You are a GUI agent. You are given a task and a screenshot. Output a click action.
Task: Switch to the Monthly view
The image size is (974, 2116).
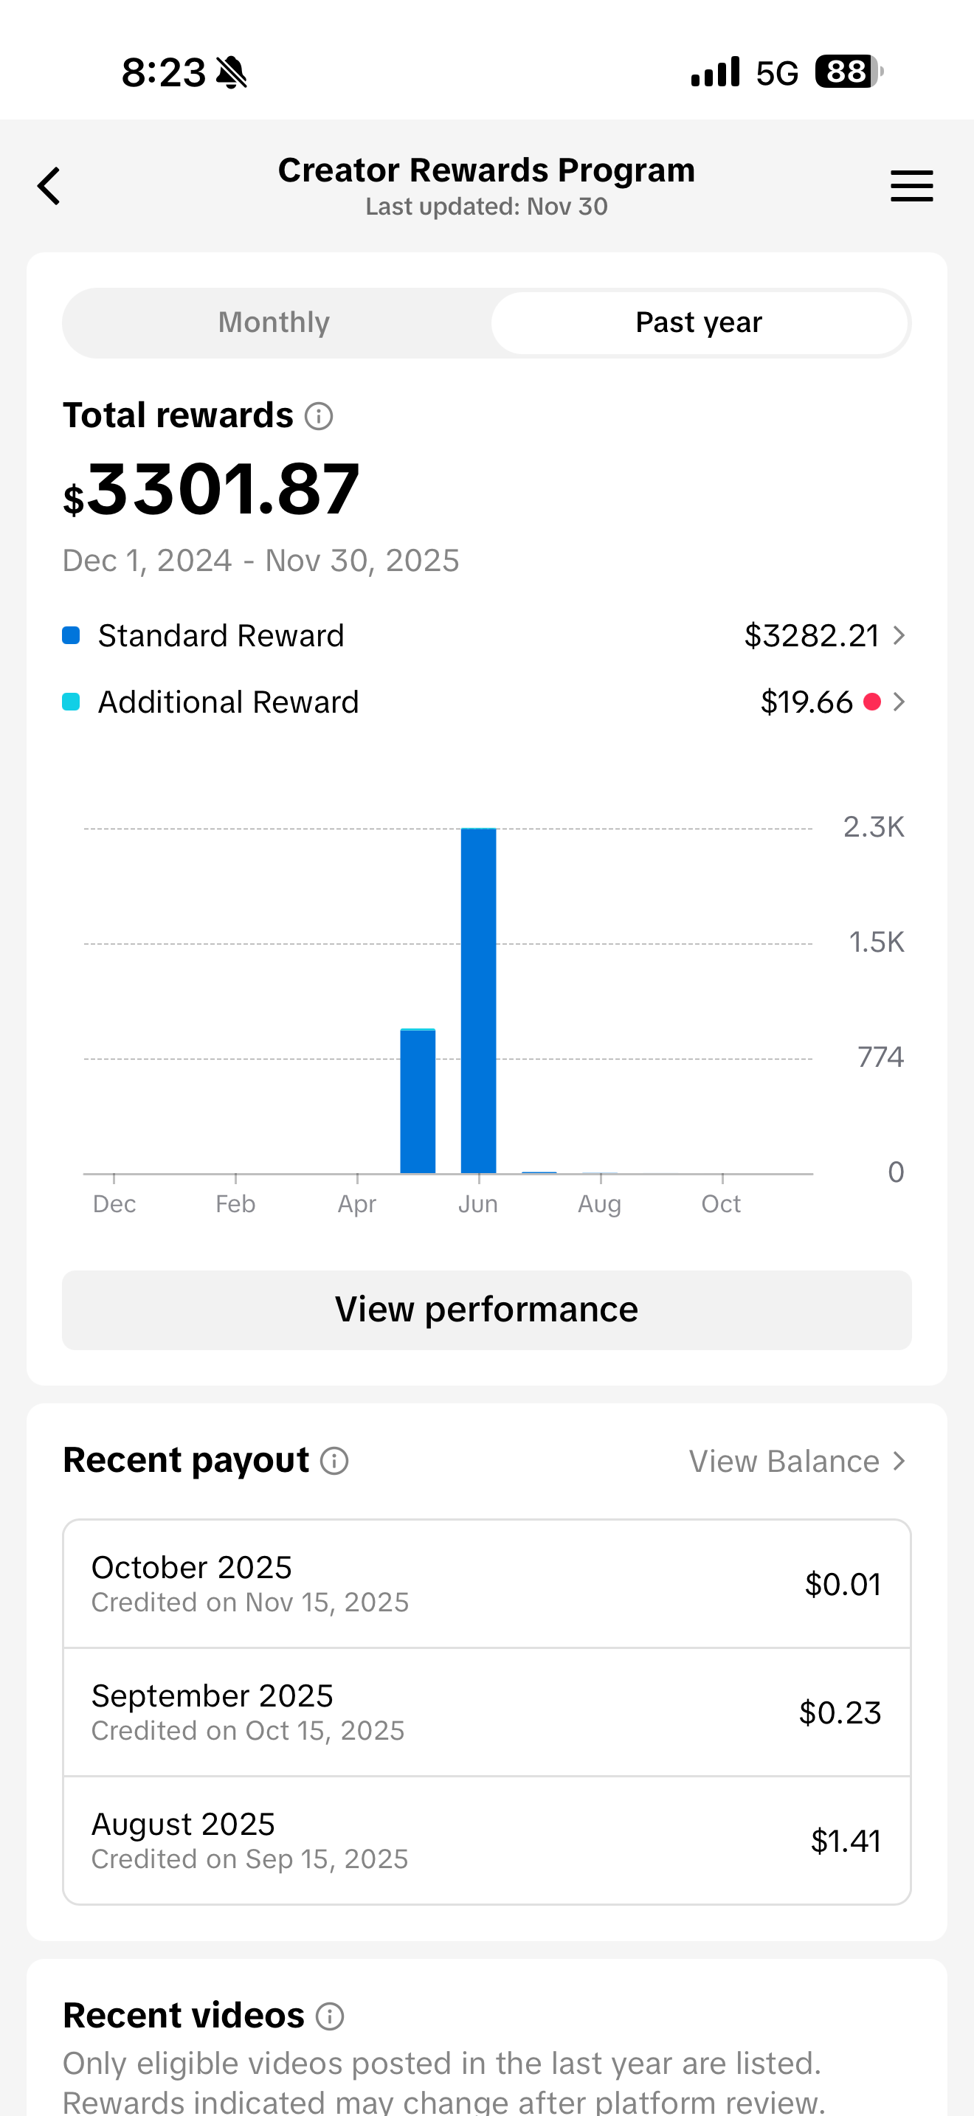point(274,322)
